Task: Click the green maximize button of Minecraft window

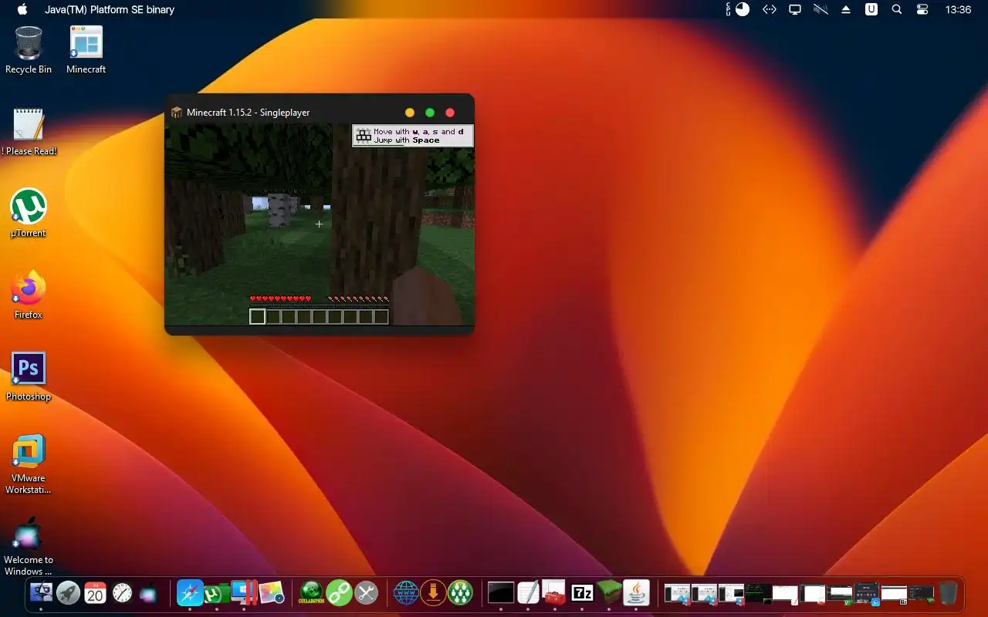Action: point(430,113)
